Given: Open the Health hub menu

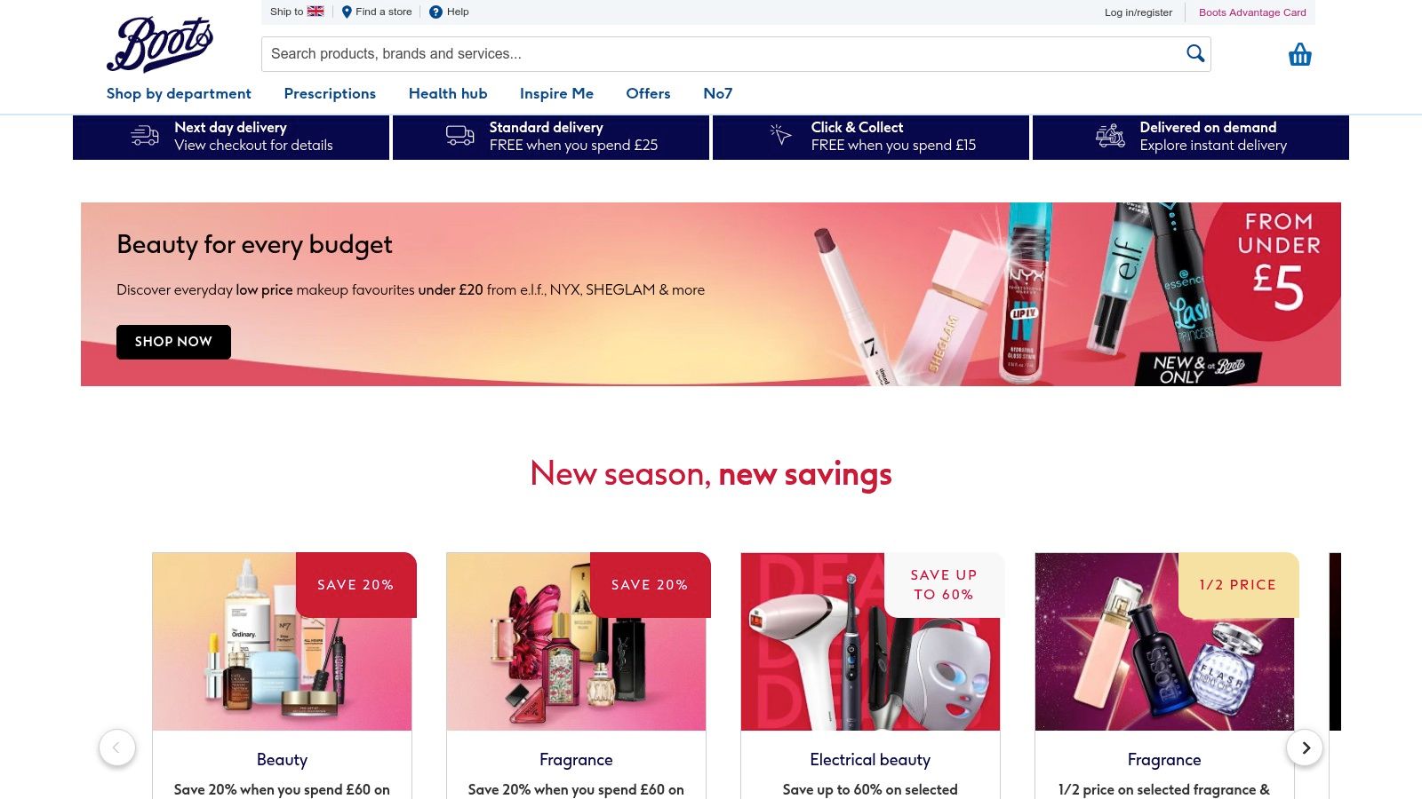Looking at the screenshot, I should tap(448, 93).
